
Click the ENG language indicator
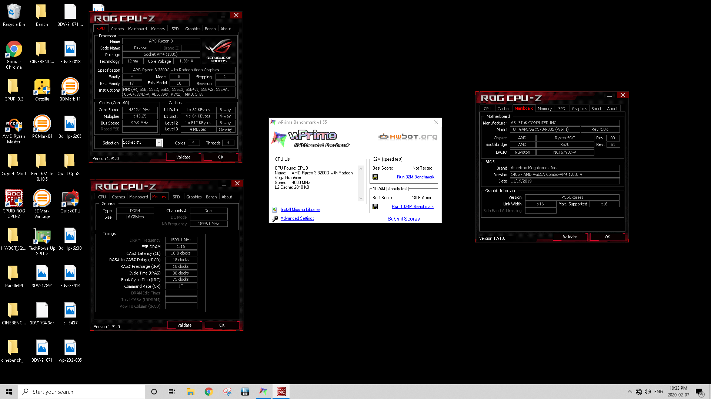pos(658,392)
